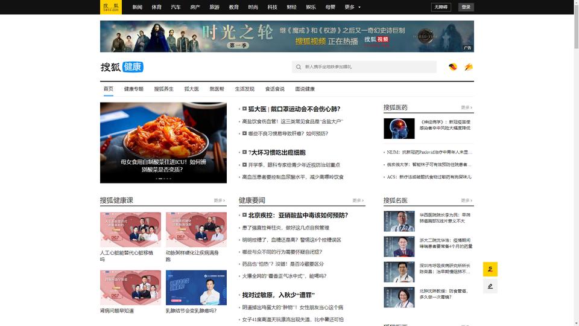Open the Sohu news fox icon beside search
Image resolution: width=579 pixels, height=326 pixels.
point(453,67)
